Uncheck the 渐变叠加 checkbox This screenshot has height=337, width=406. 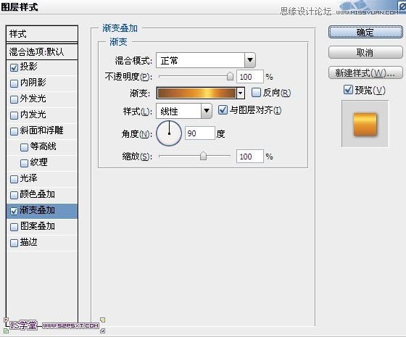point(14,211)
